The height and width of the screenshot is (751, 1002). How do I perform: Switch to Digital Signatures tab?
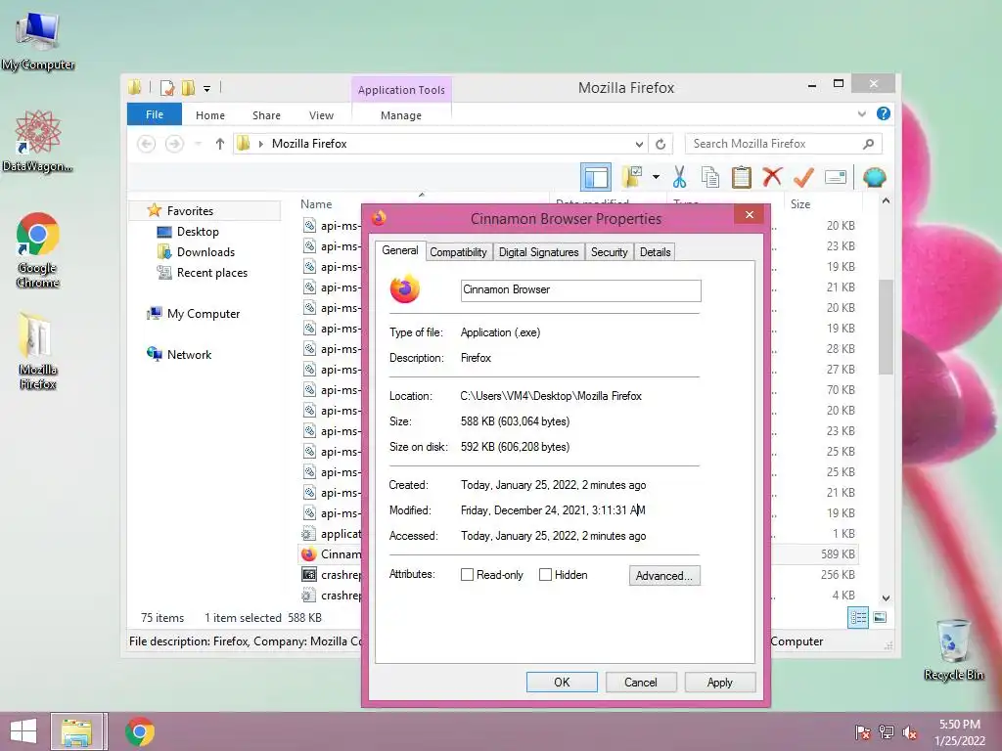539,252
